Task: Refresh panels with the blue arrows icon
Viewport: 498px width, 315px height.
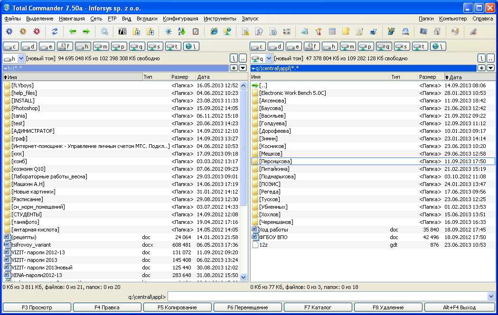Action: click(x=55, y=31)
